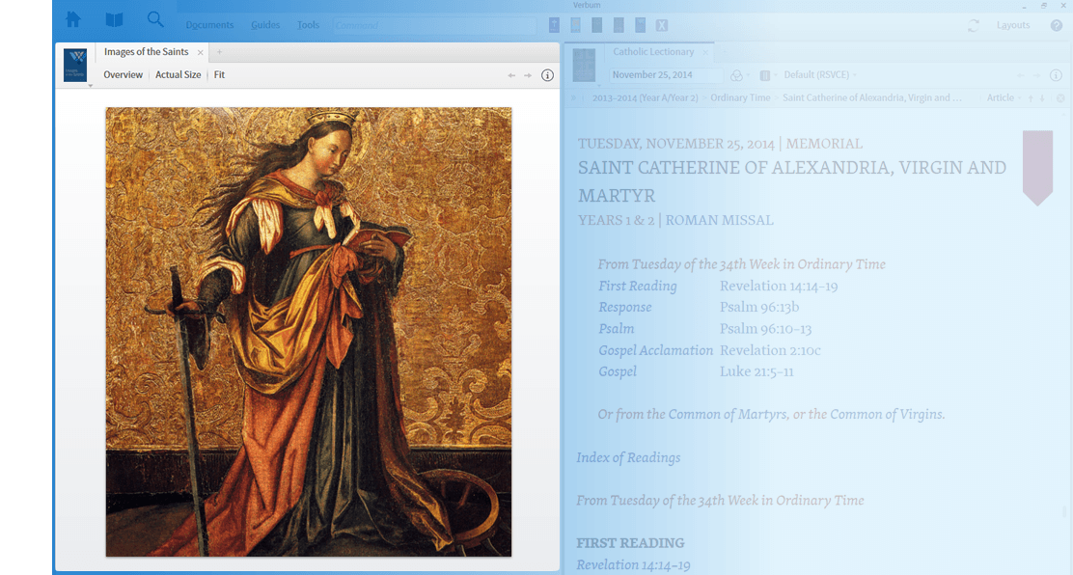The width and height of the screenshot is (1073, 575).
Task: Open the panel menu arrow under the Saints cover
Action: click(x=91, y=86)
